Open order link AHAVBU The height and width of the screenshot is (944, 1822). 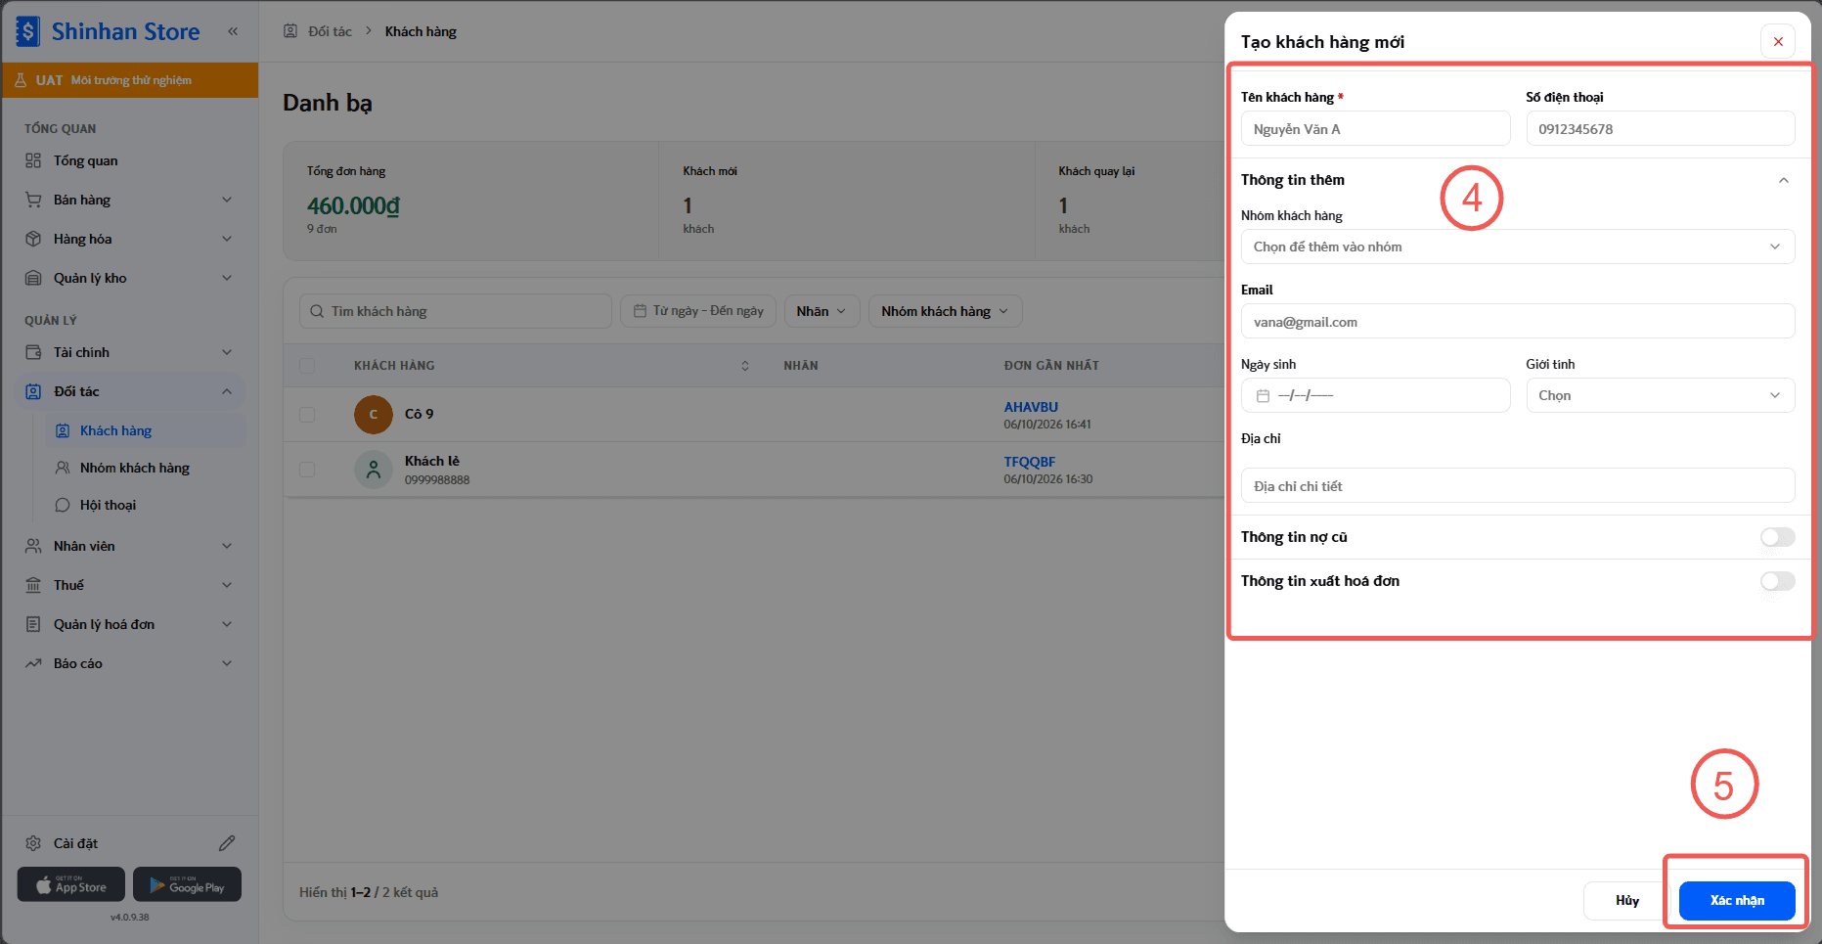(1031, 407)
